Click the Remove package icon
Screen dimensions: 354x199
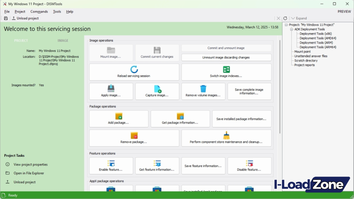(134, 135)
